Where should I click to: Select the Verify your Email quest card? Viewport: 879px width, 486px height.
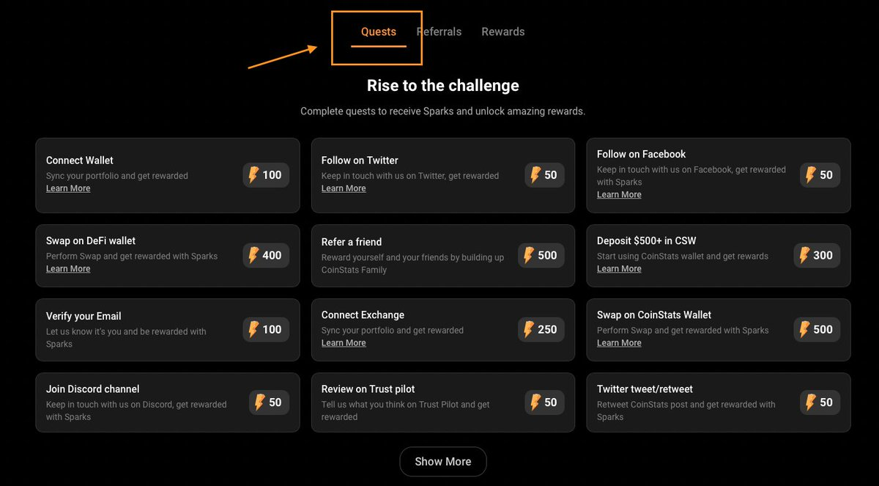click(x=168, y=329)
